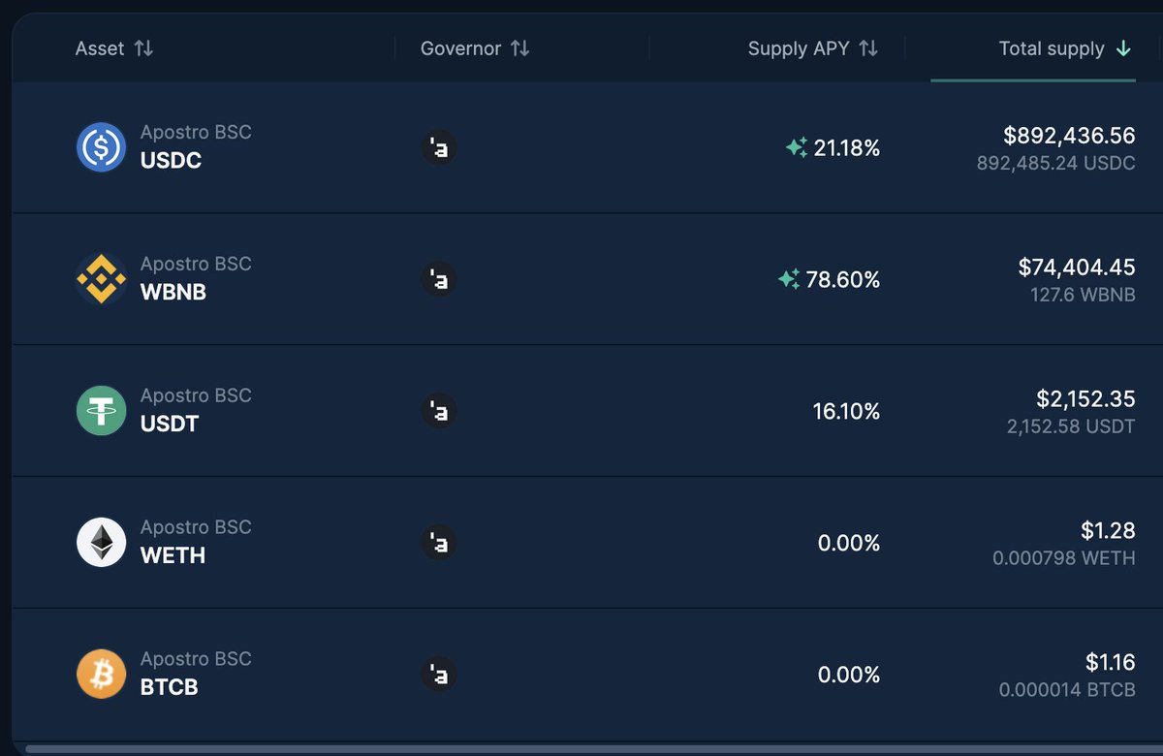Click the Apostro governor icon in WBNB row
The width and height of the screenshot is (1163, 756).
tap(438, 279)
